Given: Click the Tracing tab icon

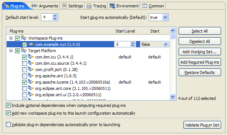Looking at the screenshot, I should coord(89,6).
